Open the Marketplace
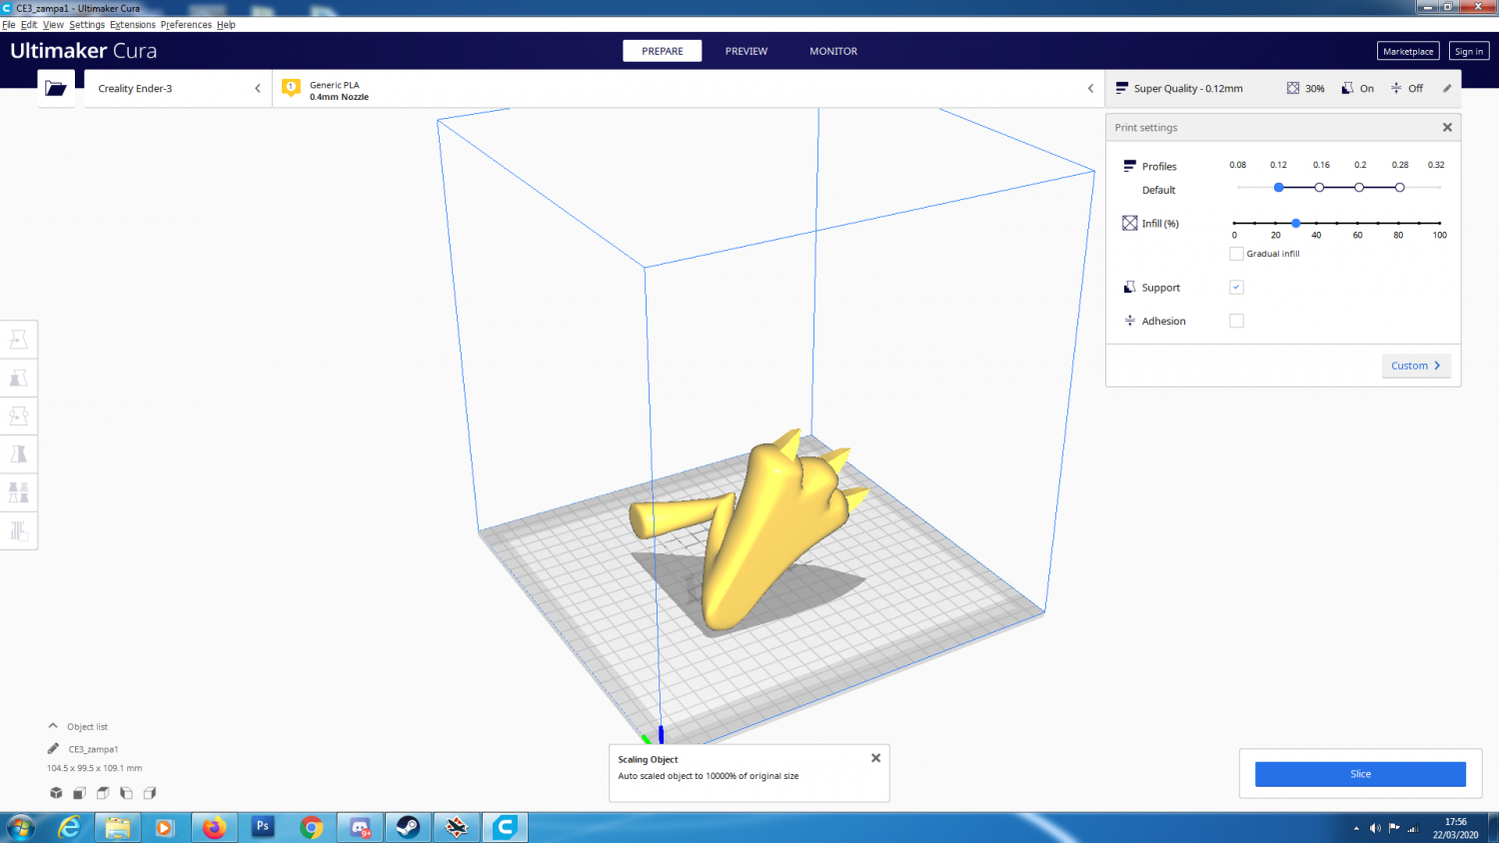This screenshot has height=843, width=1499. [1408, 51]
